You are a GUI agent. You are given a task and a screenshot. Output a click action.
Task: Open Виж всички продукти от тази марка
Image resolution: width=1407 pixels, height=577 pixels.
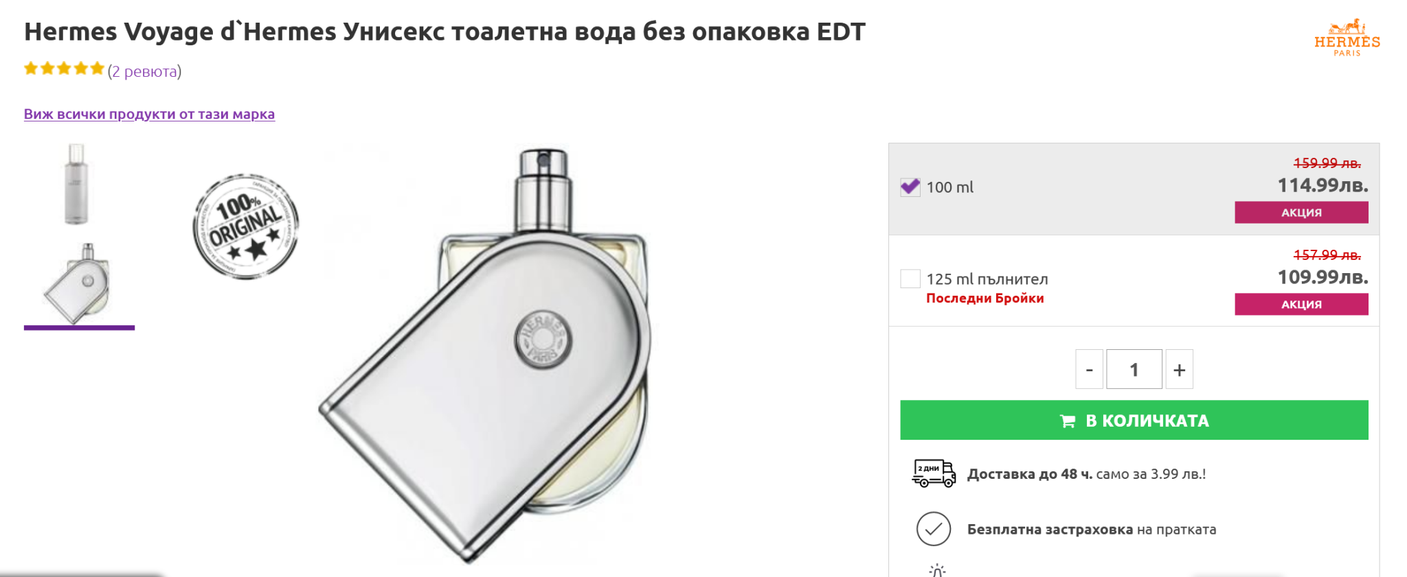[149, 114]
